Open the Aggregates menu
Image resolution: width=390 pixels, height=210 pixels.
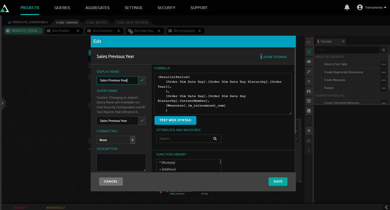coord(97,8)
